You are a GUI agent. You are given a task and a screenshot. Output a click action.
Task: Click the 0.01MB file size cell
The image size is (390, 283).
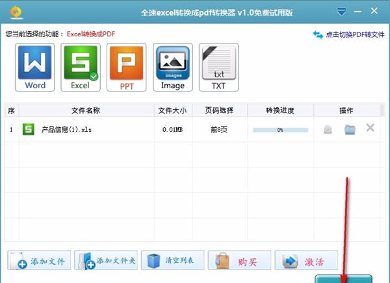[x=173, y=129]
